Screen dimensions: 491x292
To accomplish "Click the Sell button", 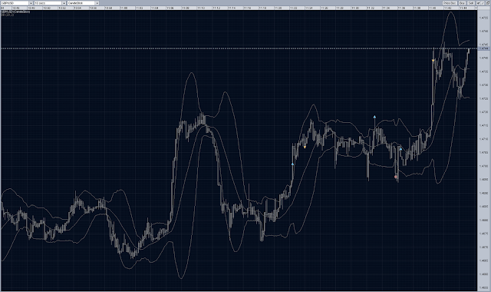I will pos(471,3).
